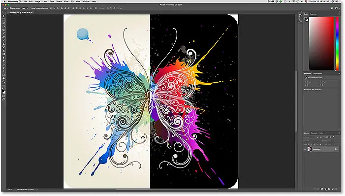Select the Path Selection tool
This screenshot has height=196, width=345.
(x=3, y=71)
